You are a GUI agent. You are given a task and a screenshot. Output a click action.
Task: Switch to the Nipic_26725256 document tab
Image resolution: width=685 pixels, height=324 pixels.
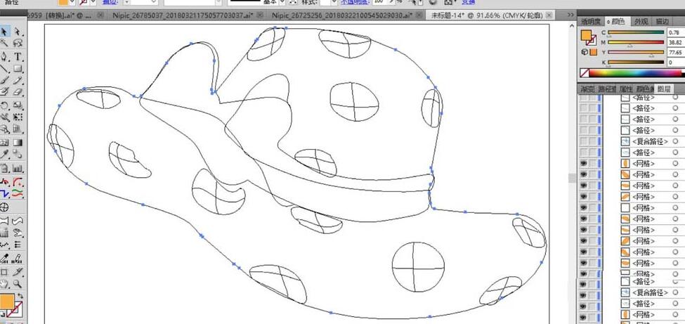coord(341,15)
